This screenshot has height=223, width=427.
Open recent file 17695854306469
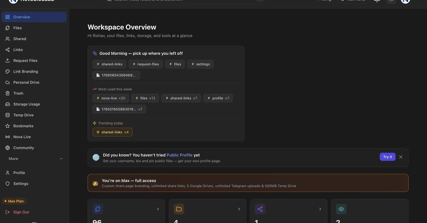click(x=116, y=75)
